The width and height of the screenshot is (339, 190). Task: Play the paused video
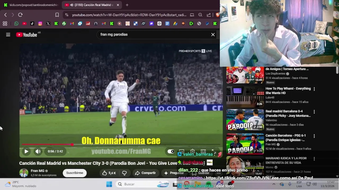[26, 151]
